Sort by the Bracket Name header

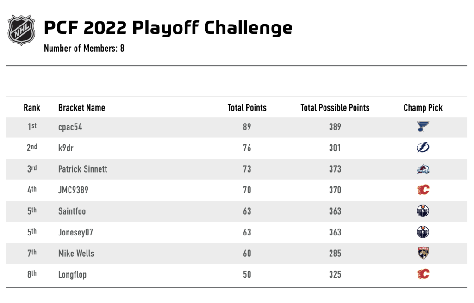[x=81, y=108]
